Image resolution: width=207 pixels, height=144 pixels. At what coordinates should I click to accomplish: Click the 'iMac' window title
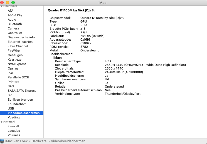pyautogui.click(x=102, y=3)
